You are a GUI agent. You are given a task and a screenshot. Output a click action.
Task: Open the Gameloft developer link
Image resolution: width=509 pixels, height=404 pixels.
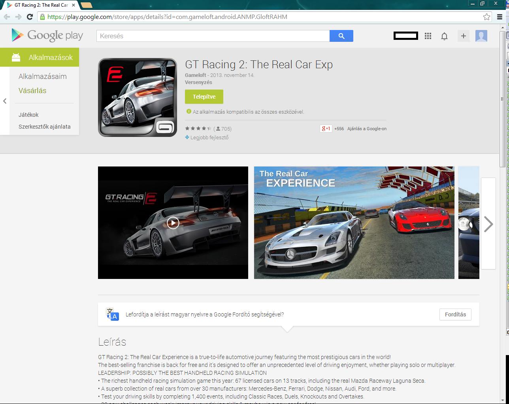pyautogui.click(x=195, y=75)
